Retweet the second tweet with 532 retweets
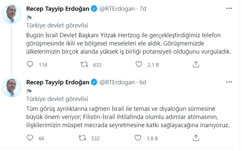The width and height of the screenshot is (242, 151). pyautogui.click(x=84, y=138)
